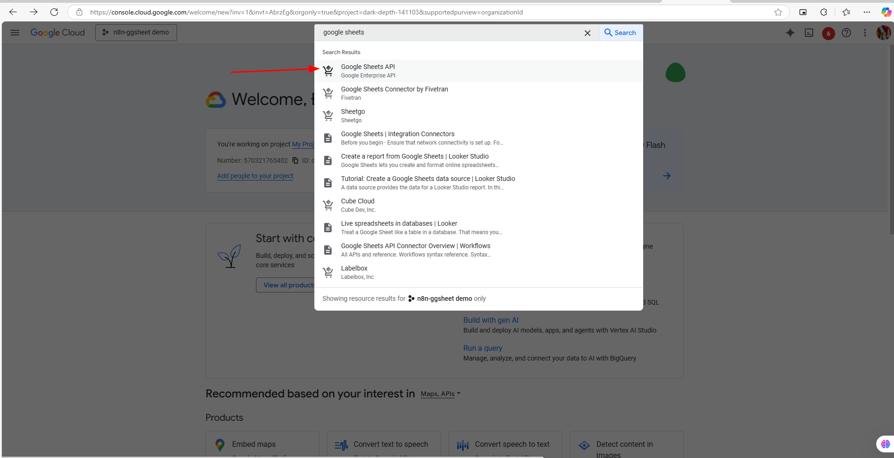Open the browser favorites list icon
The height and width of the screenshot is (458, 894).
click(x=846, y=12)
